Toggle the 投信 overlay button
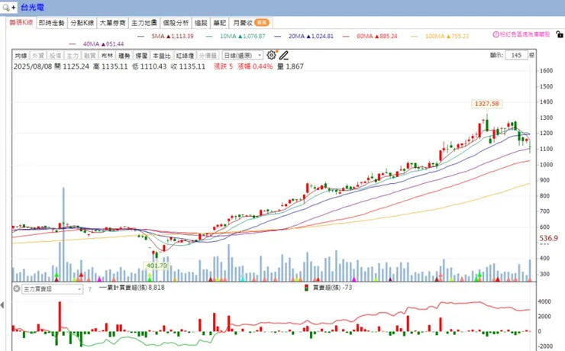This screenshot has width=565, height=351. [x=55, y=56]
